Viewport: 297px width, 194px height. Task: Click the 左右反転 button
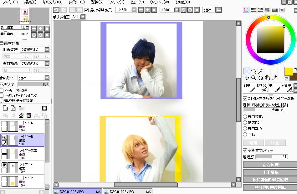click(270, 165)
